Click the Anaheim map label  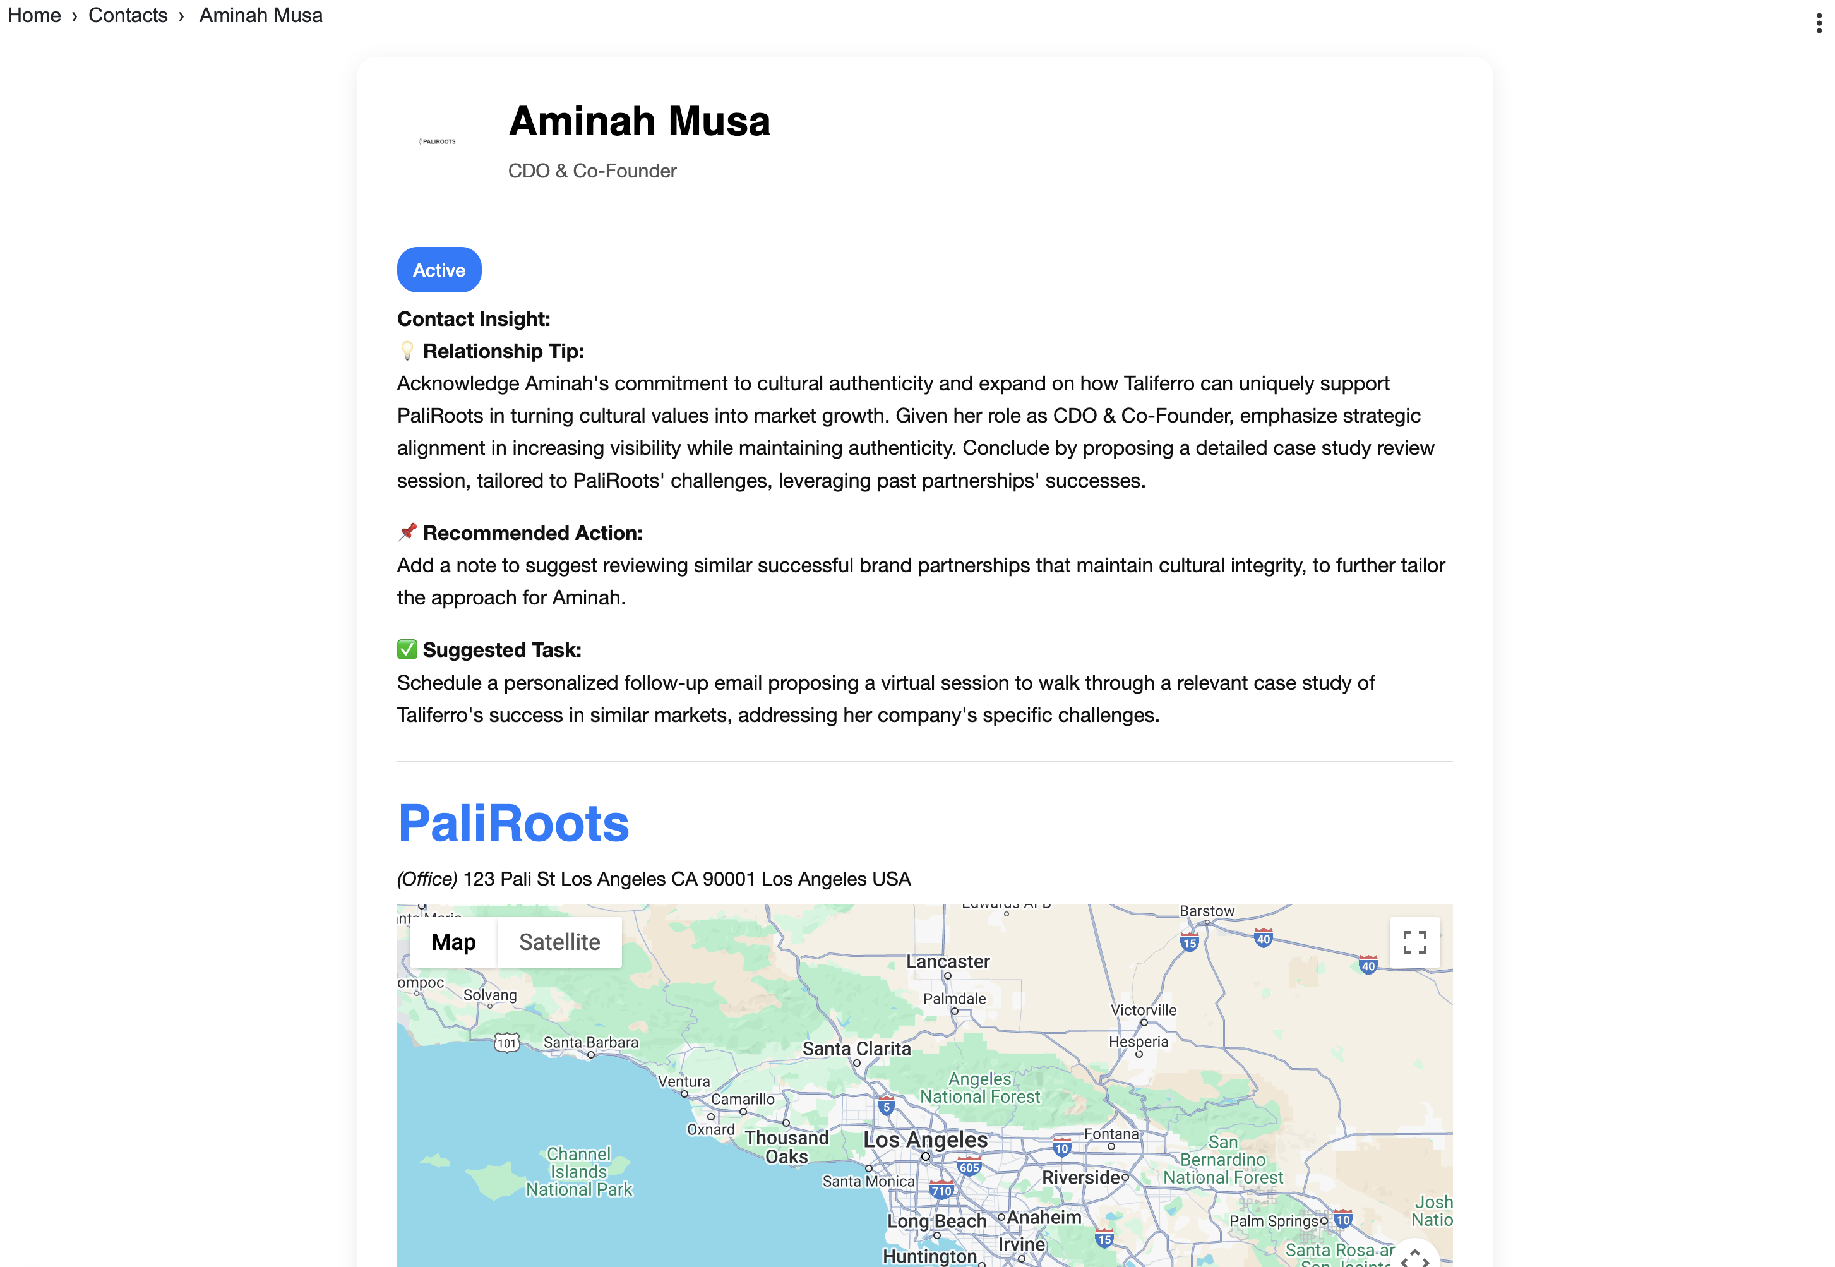(1044, 1217)
